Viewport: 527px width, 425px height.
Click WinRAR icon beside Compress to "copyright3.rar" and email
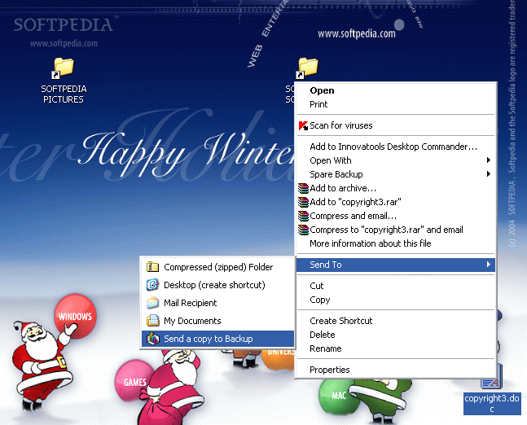coord(303,230)
